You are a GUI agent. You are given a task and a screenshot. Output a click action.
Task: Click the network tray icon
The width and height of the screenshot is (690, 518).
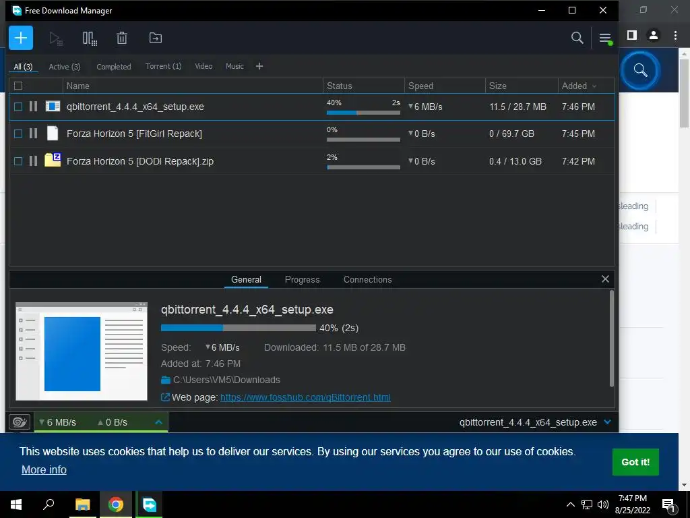click(587, 505)
